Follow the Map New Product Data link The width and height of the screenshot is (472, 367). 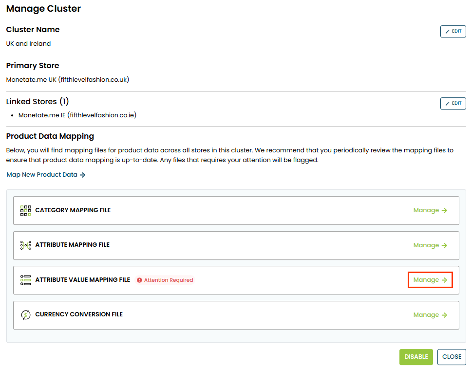46,175
